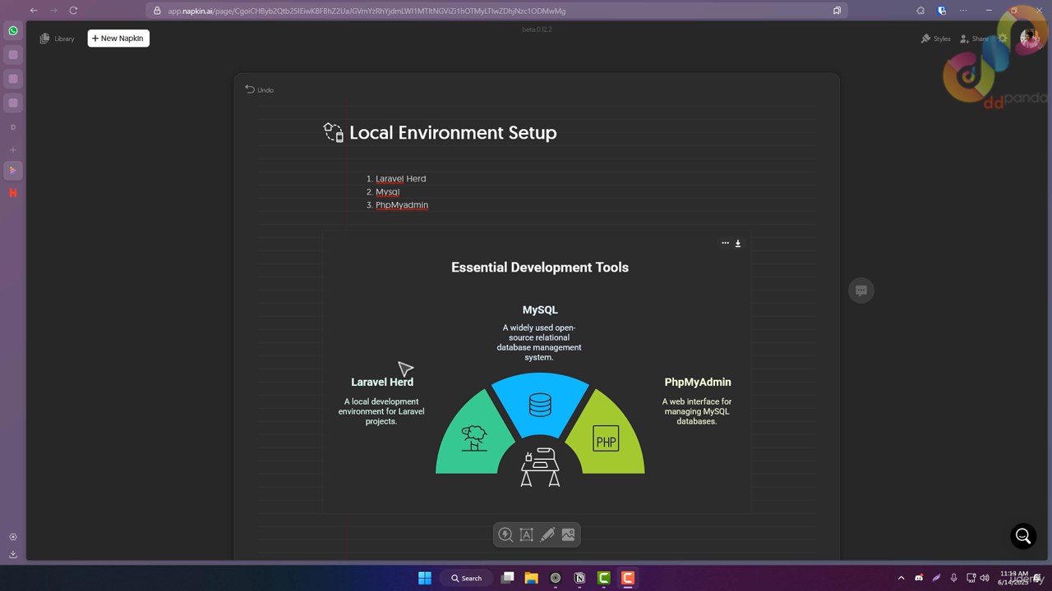Create a New Napkin
The image size is (1052, 591).
tap(118, 39)
